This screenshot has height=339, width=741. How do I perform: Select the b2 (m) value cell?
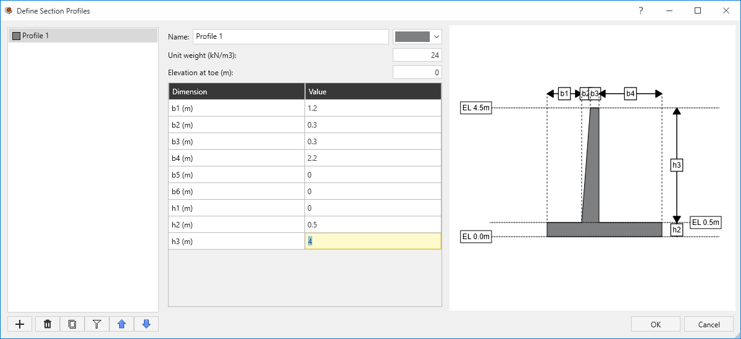[x=374, y=125]
